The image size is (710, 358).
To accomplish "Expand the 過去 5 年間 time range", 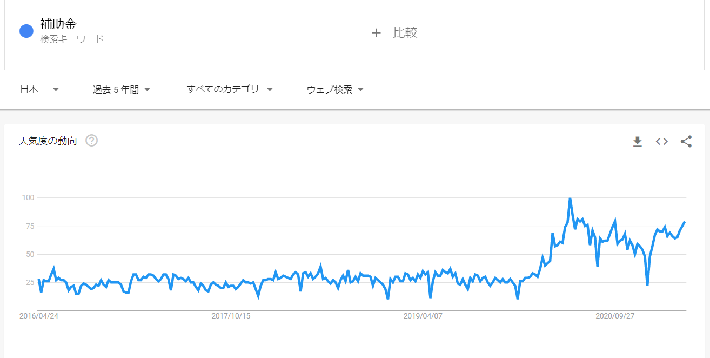I will [x=122, y=90].
